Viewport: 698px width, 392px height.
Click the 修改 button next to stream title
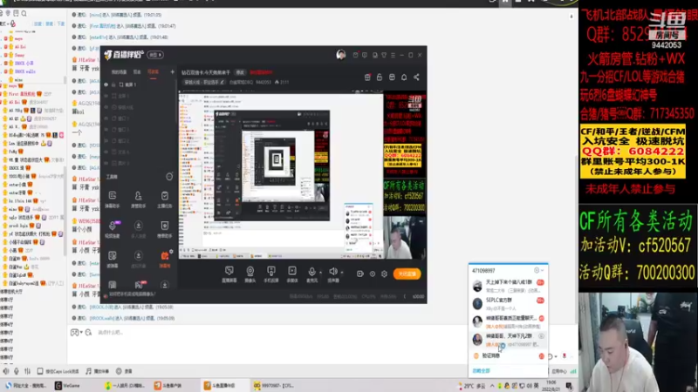[x=240, y=72]
